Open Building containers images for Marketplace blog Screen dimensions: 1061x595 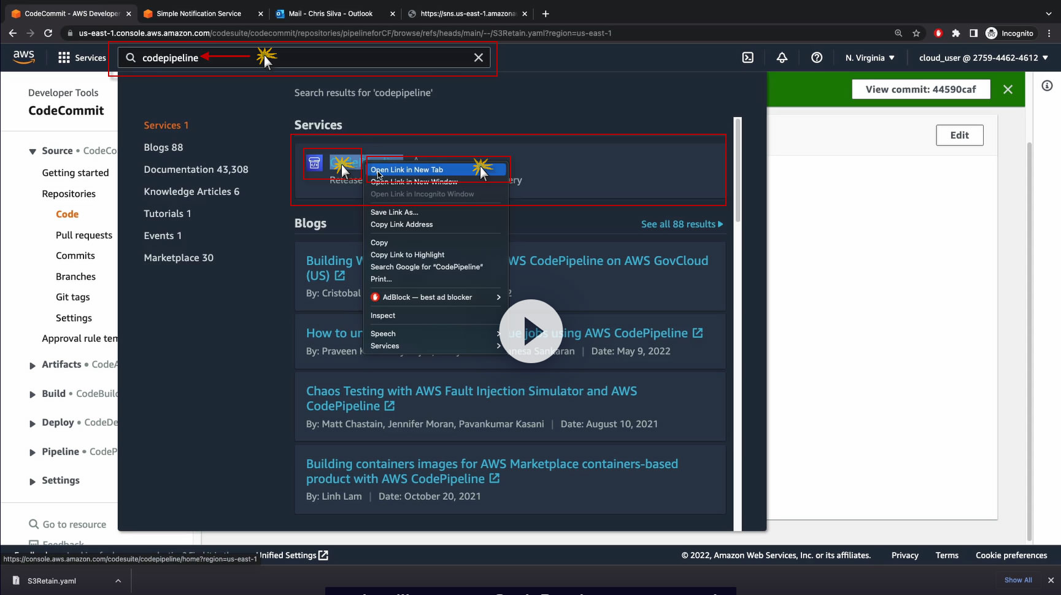point(492,472)
